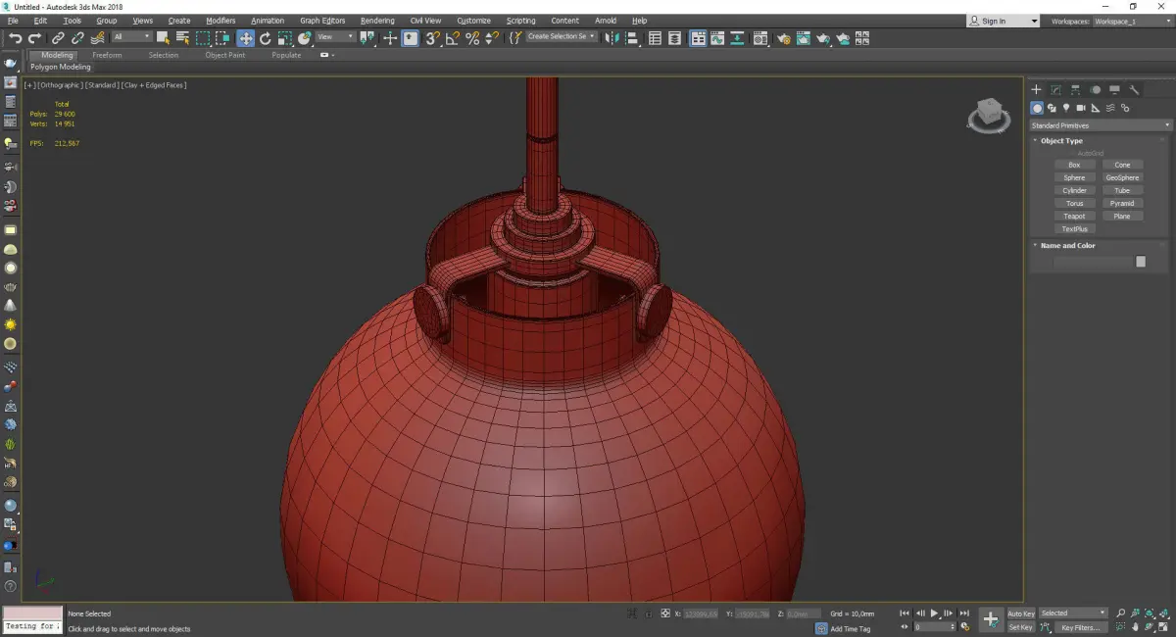The height and width of the screenshot is (637, 1176).
Task: Open the Standard Primitives dropdown
Action: (1100, 125)
